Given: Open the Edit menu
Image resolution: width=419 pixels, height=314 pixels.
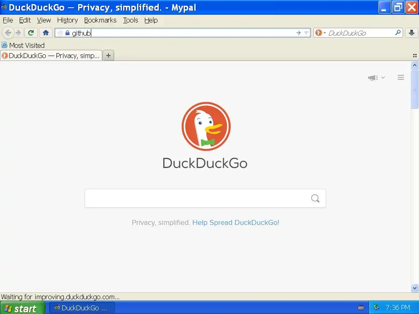Looking at the screenshot, I should click(x=25, y=20).
